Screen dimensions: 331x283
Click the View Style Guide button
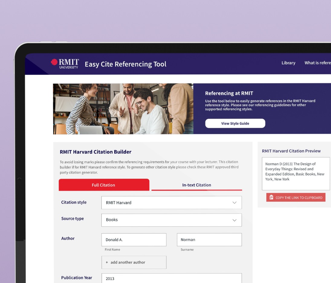(x=235, y=123)
